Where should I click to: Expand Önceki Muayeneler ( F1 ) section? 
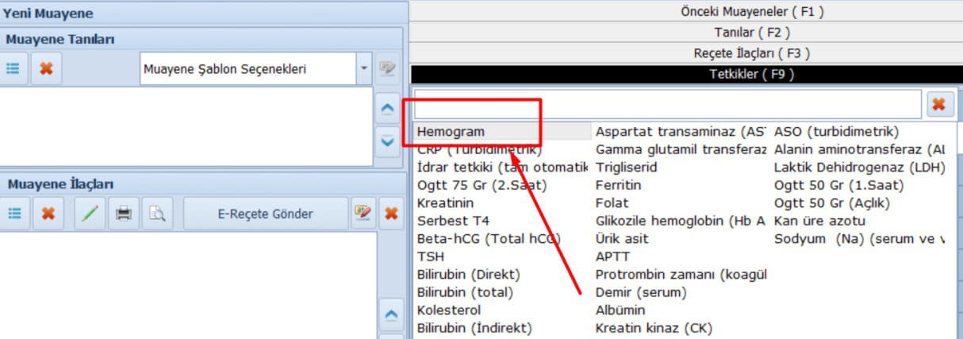pyautogui.click(x=752, y=11)
